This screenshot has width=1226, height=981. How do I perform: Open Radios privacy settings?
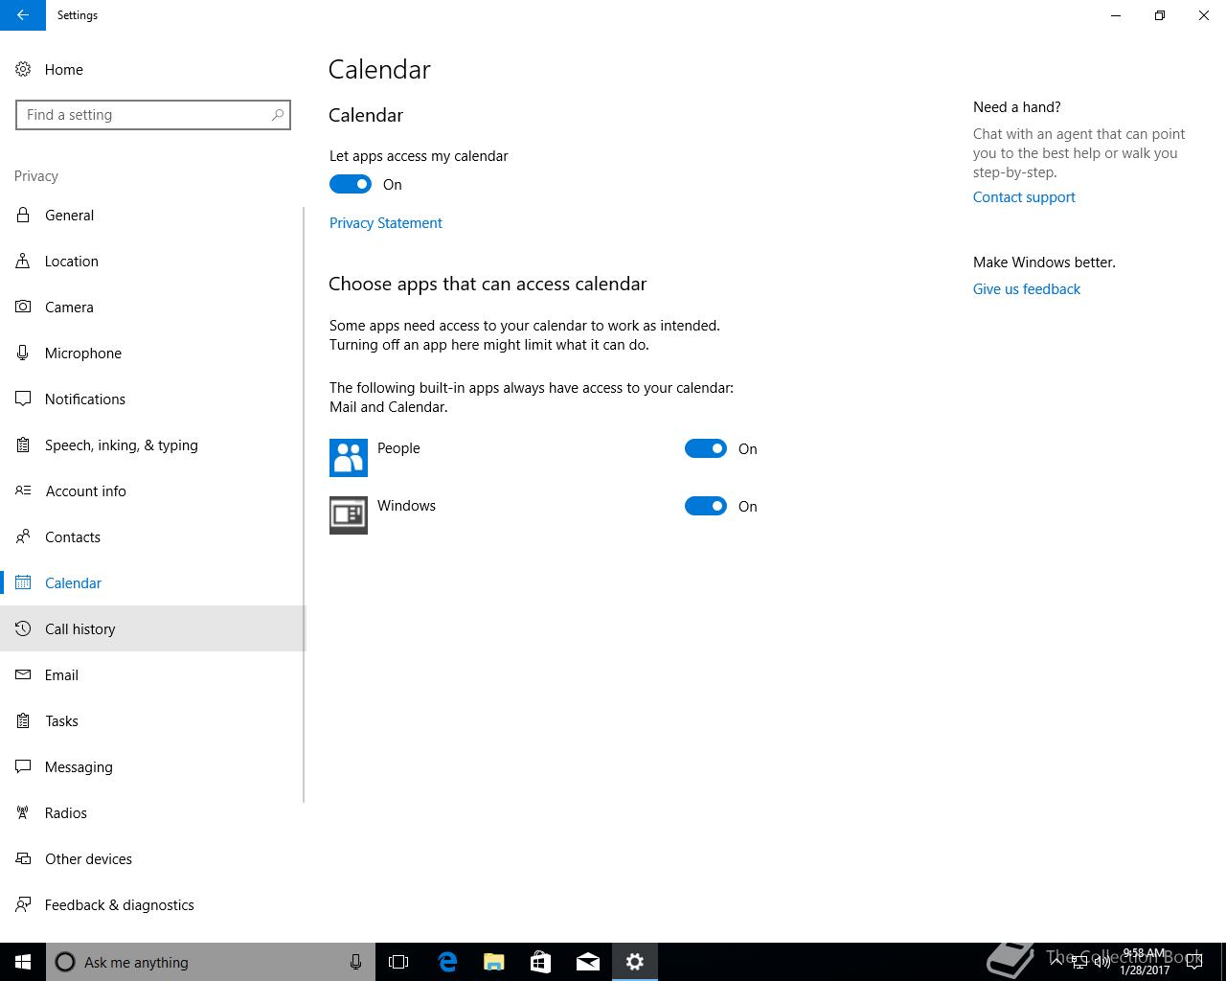153,812
